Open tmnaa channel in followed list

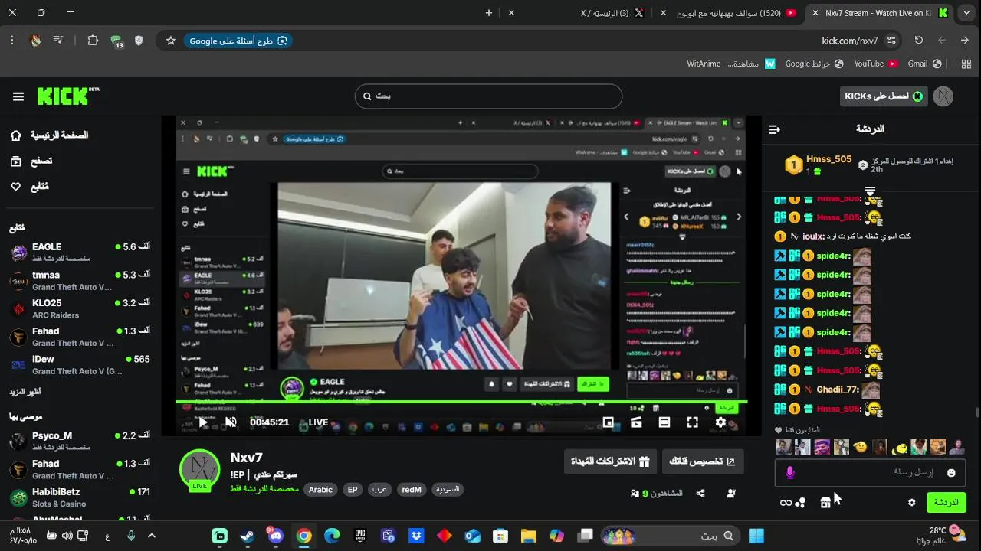pyautogui.click(x=80, y=281)
